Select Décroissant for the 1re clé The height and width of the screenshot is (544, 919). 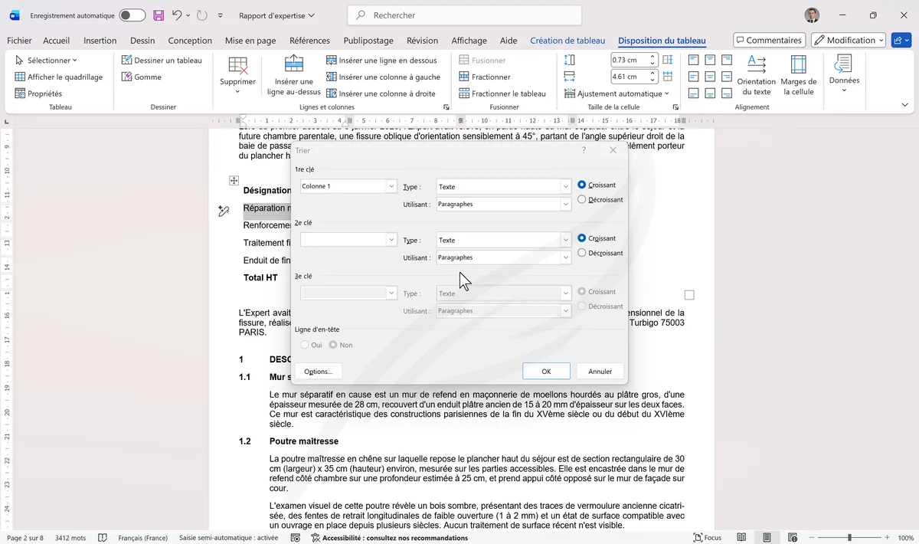pos(582,199)
